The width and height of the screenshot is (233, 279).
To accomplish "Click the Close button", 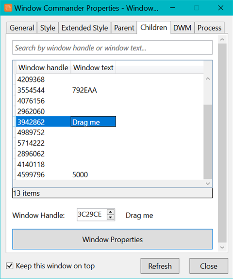I will pos(209,266).
